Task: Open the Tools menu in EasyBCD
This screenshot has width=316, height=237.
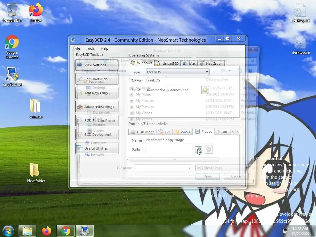Action: pyautogui.click(x=90, y=48)
